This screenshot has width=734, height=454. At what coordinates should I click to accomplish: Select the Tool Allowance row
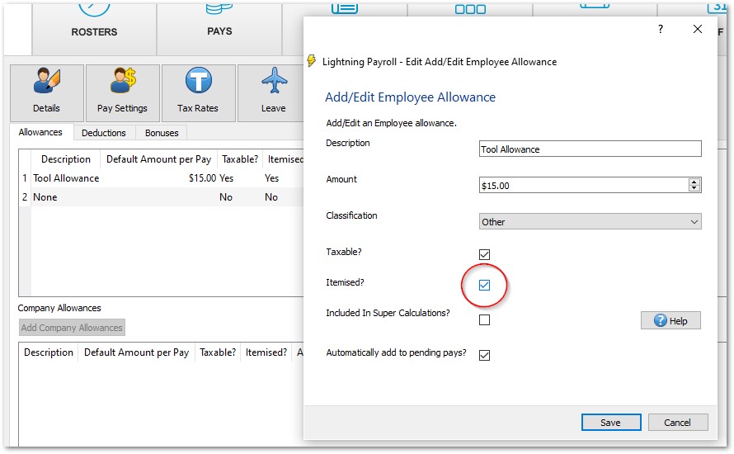[x=162, y=178]
